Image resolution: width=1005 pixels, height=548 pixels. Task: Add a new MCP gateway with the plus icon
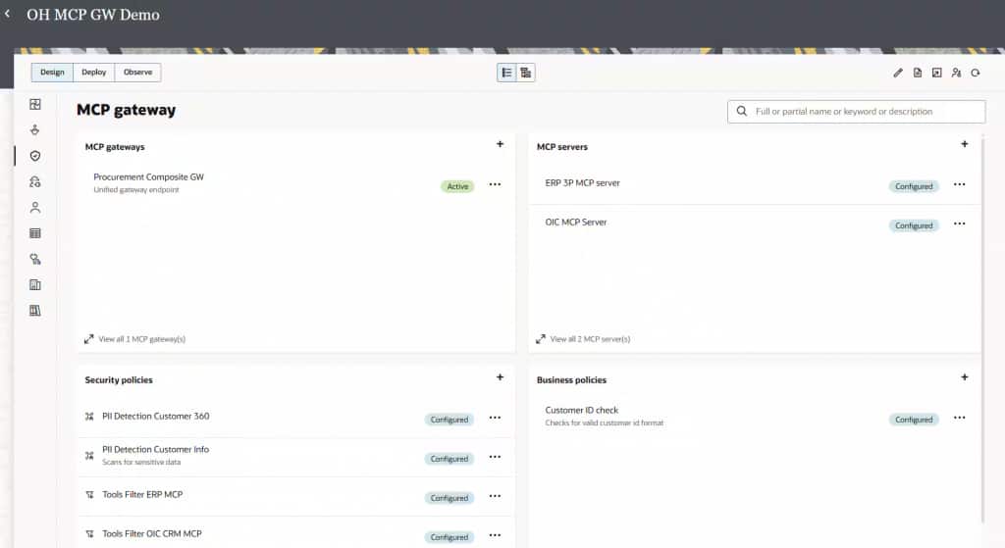[500, 144]
